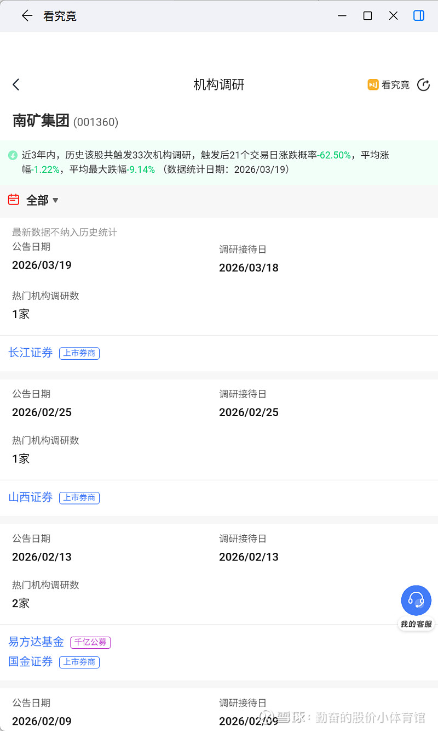The width and height of the screenshot is (438, 731).
Task: Click the red calendar icon beside 全部
Action: point(14,200)
